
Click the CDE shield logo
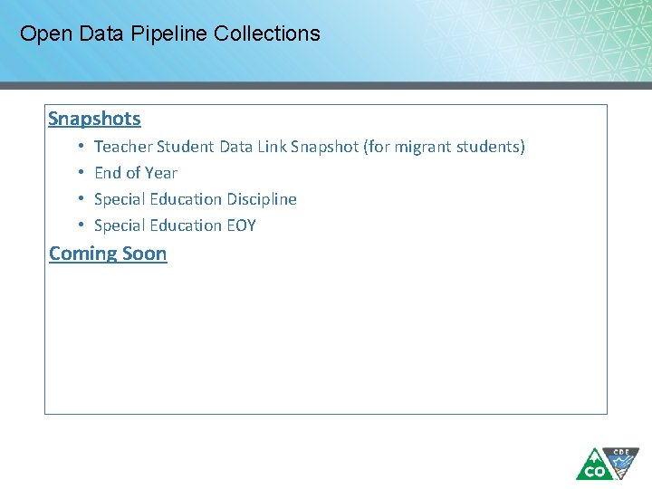[622, 463]
